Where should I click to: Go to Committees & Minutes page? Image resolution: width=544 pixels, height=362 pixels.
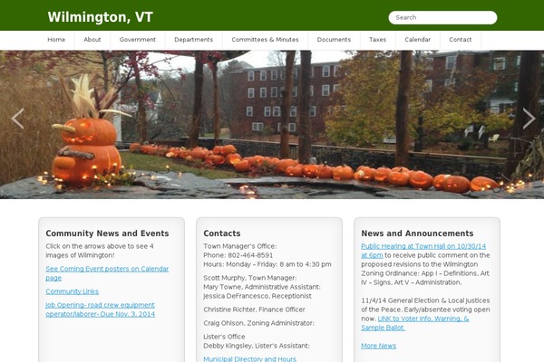(x=265, y=40)
